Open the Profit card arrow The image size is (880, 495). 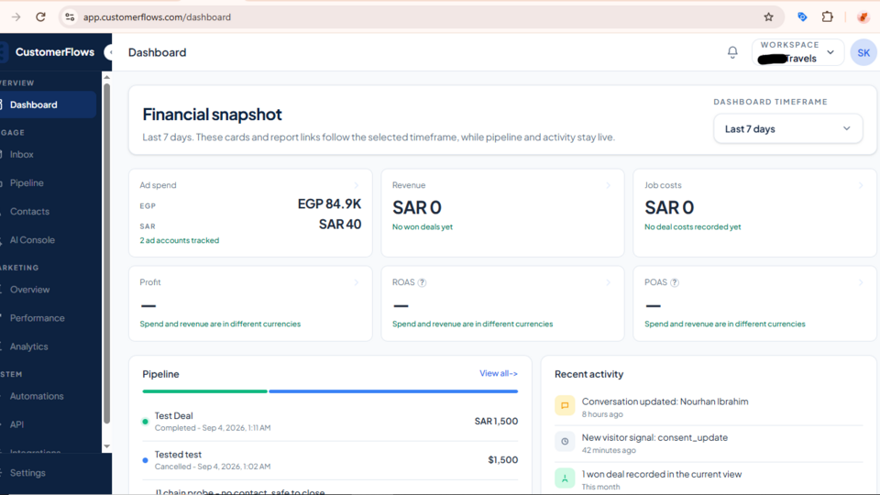tap(356, 282)
